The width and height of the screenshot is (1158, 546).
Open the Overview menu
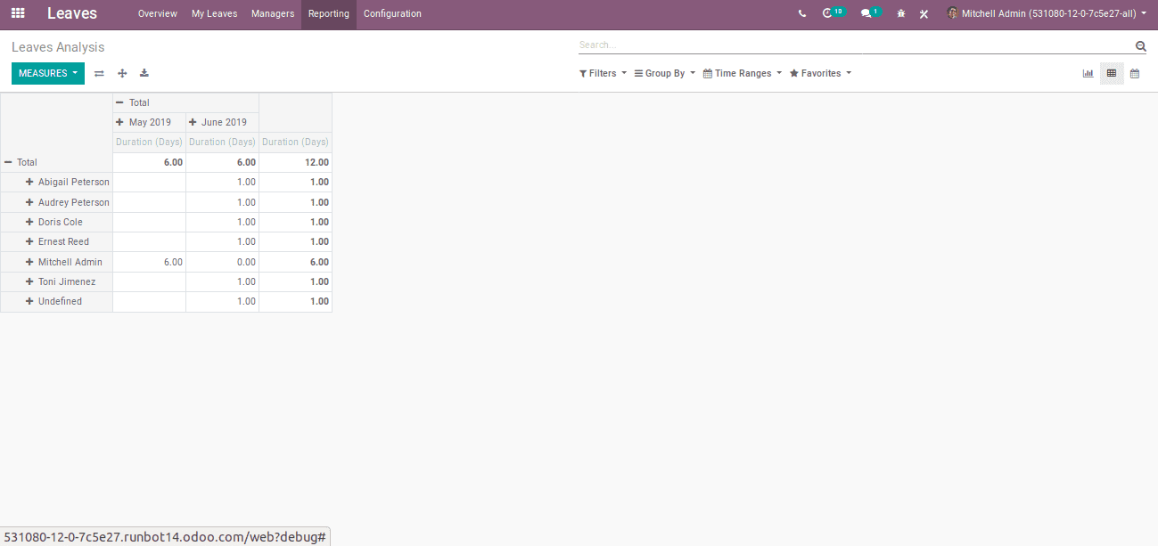pyautogui.click(x=158, y=14)
